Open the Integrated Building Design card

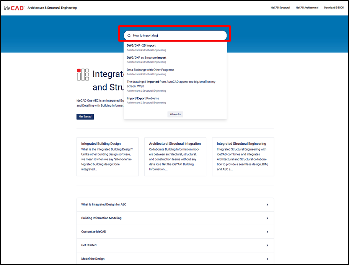pos(108,157)
